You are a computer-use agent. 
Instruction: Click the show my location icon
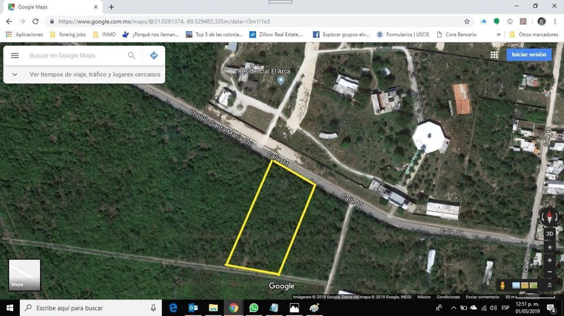(x=549, y=247)
